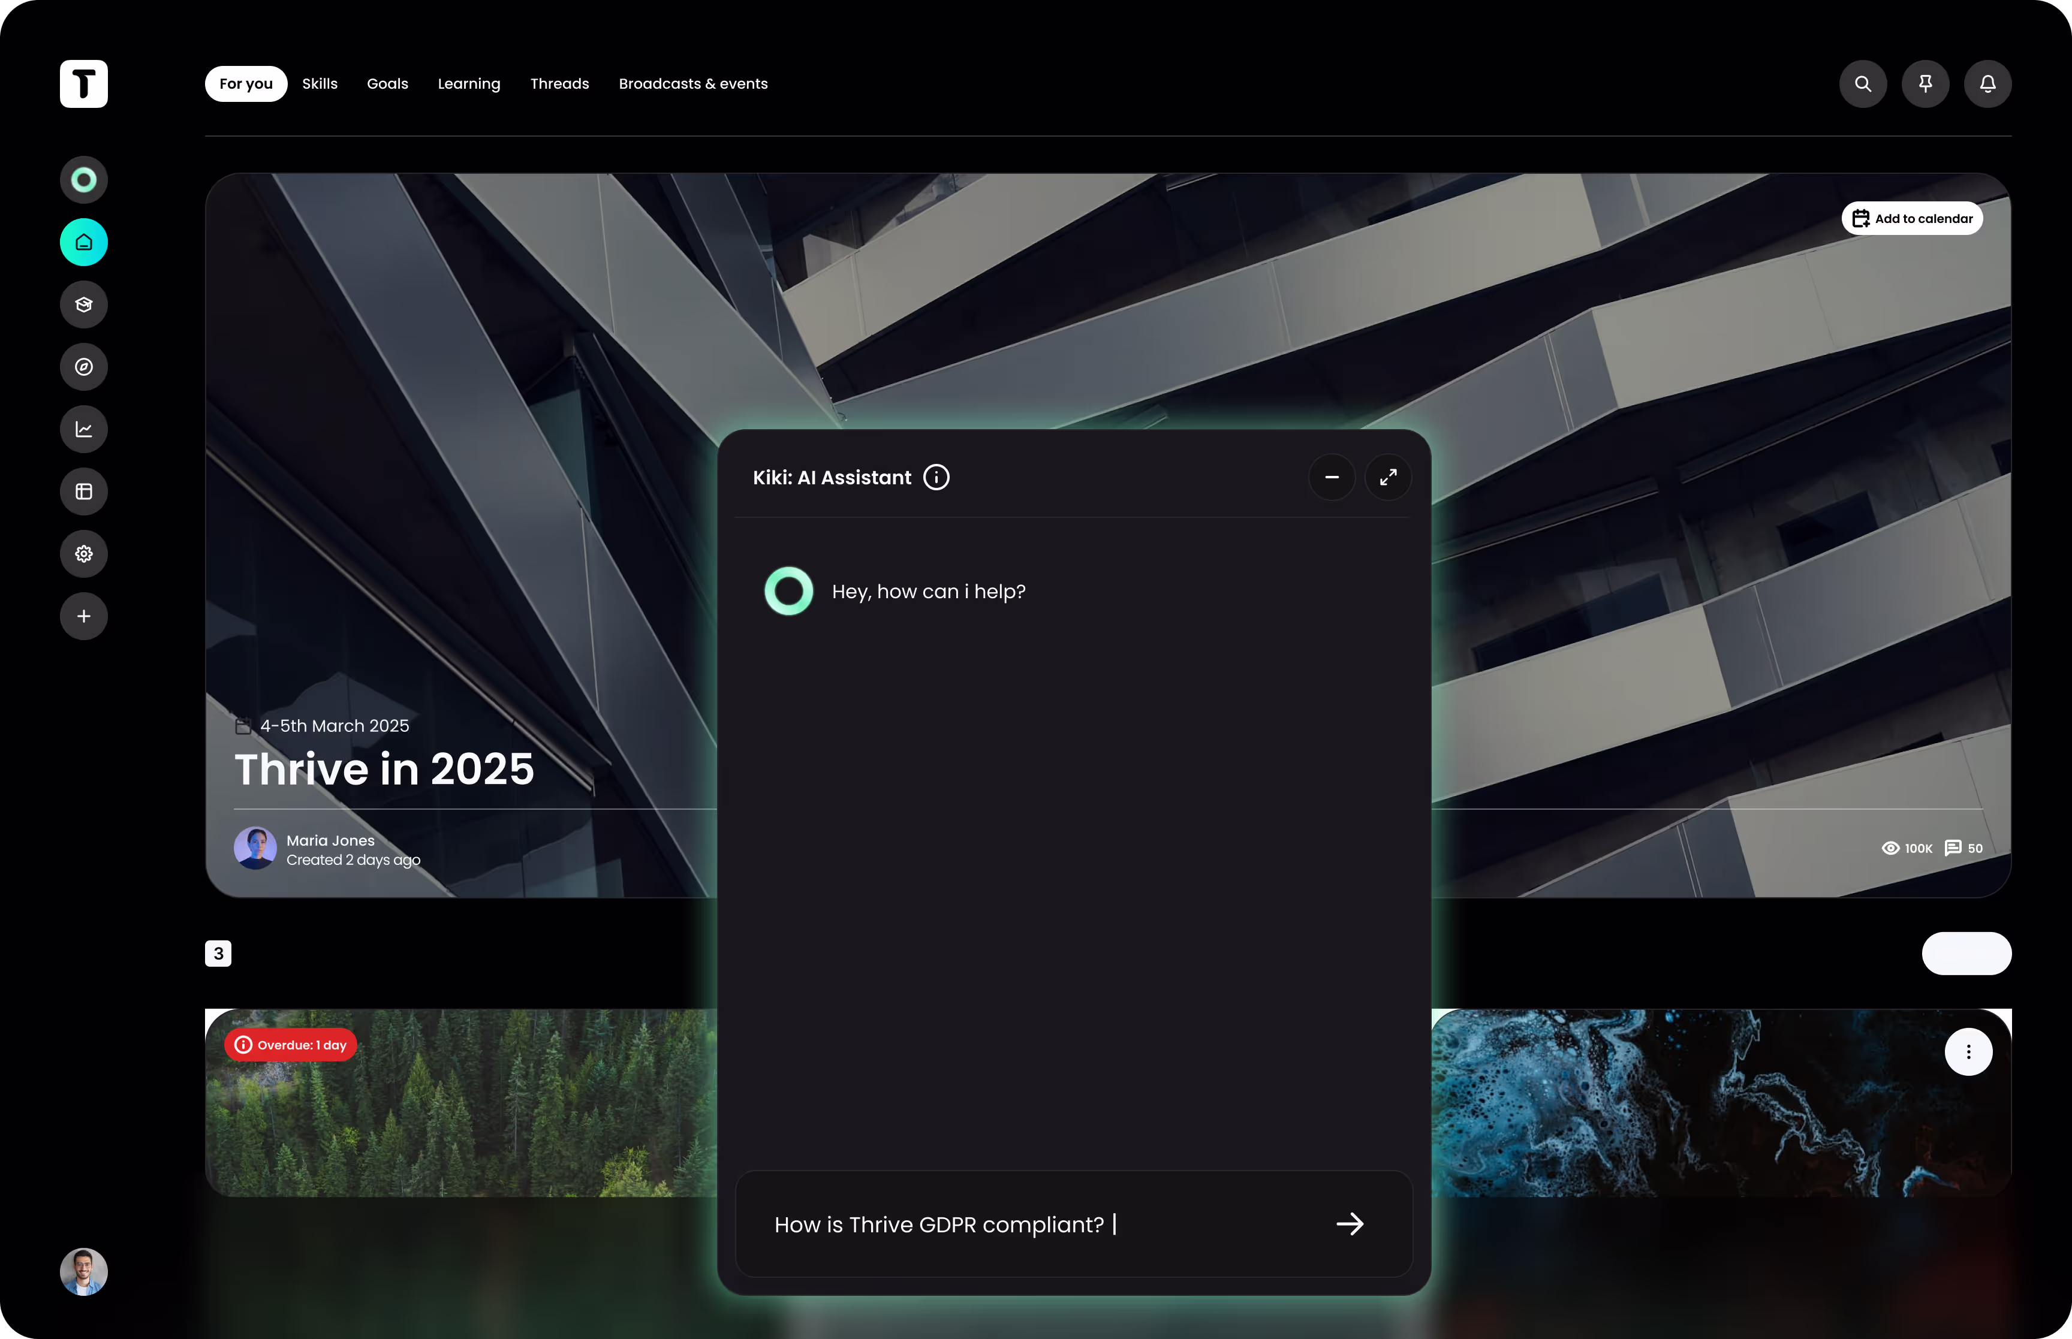
Task: Click the search magnifier icon
Action: point(1862,83)
